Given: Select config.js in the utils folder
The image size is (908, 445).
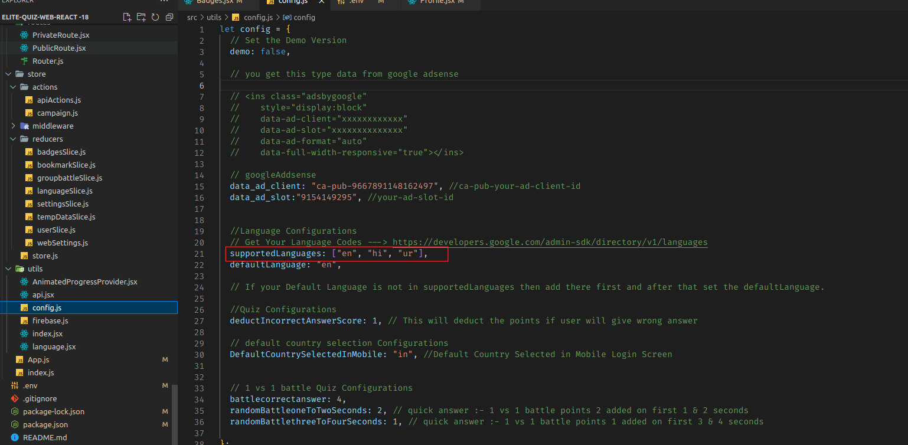Looking at the screenshot, I should tap(89, 307).
